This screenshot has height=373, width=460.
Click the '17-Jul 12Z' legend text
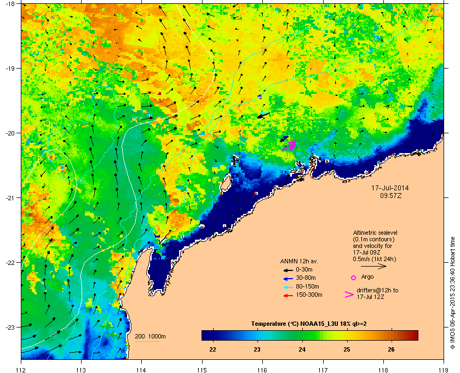click(371, 297)
